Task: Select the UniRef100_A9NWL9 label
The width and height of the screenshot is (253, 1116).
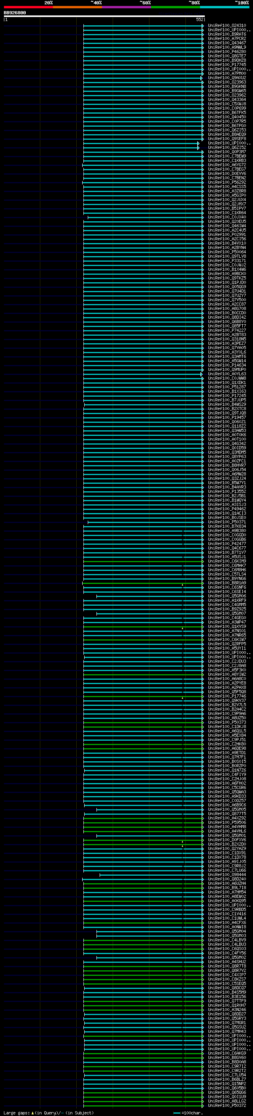Action: coord(227,47)
